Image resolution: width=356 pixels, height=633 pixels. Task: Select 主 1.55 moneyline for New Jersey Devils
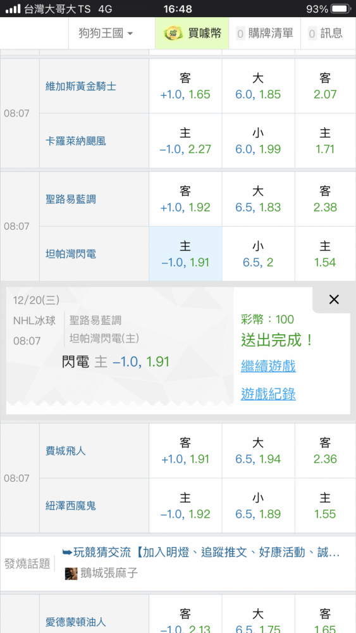[x=326, y=506]
